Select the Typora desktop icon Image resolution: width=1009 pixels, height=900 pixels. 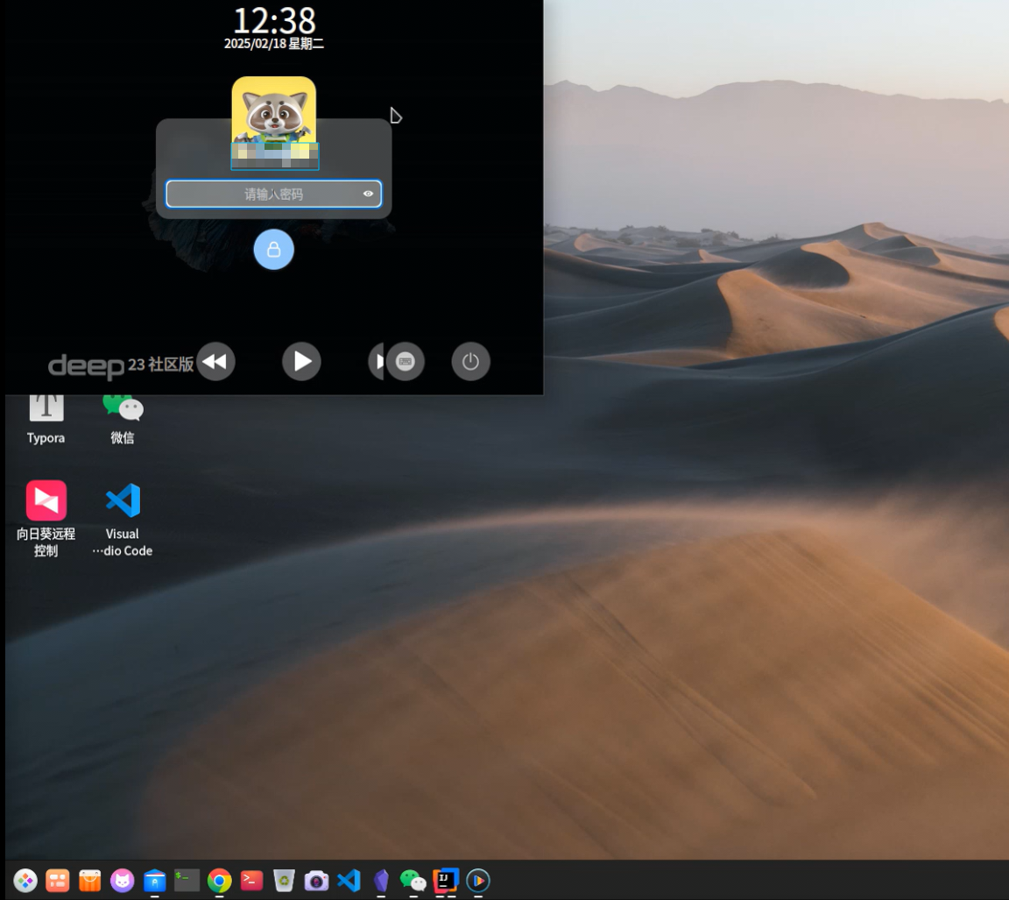coord(46,419)
